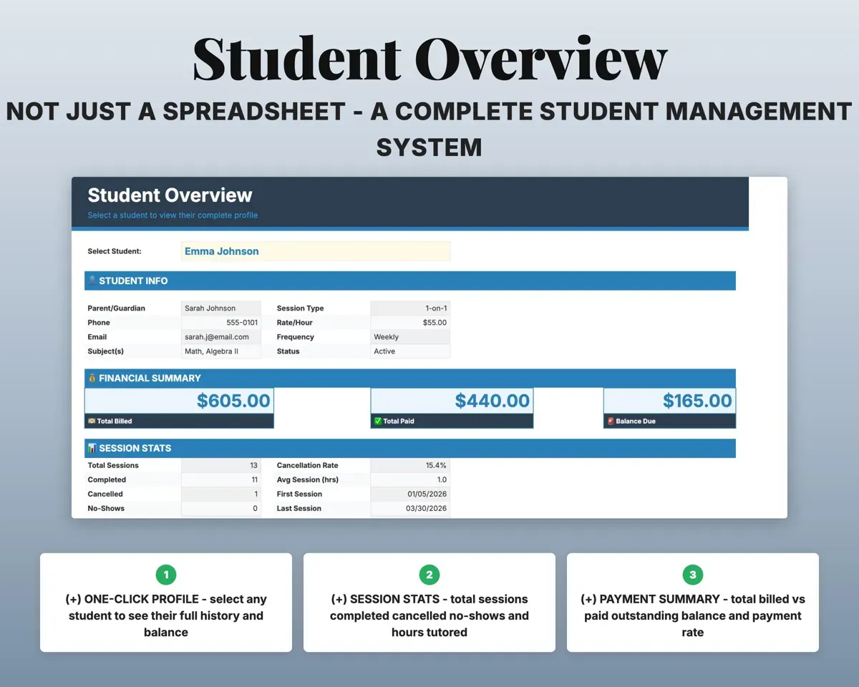Click the white Student Overview title in the dark spreadsheet header
Viewport: 859px width, 687px height.
click(x=170, y=195)
